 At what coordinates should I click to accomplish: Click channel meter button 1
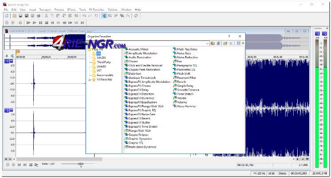click(x=317, y=34)
